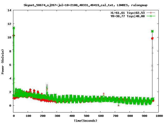Click the x-axis tick label 200

tap(43, 116)
